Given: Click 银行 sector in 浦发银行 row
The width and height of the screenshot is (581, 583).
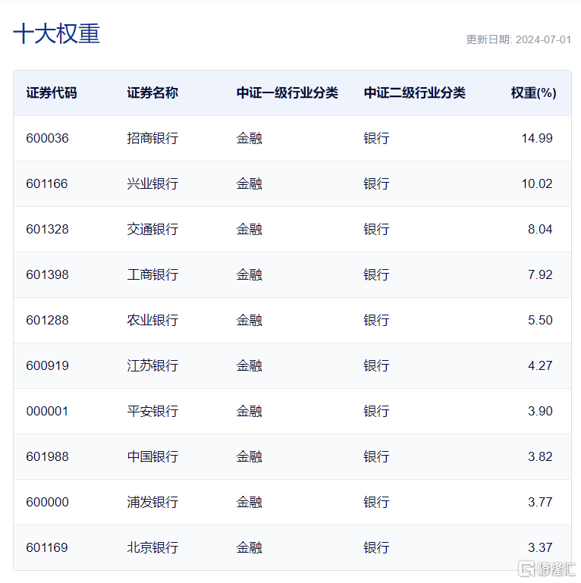Looking at the screenshot, I should click(376, 503).
